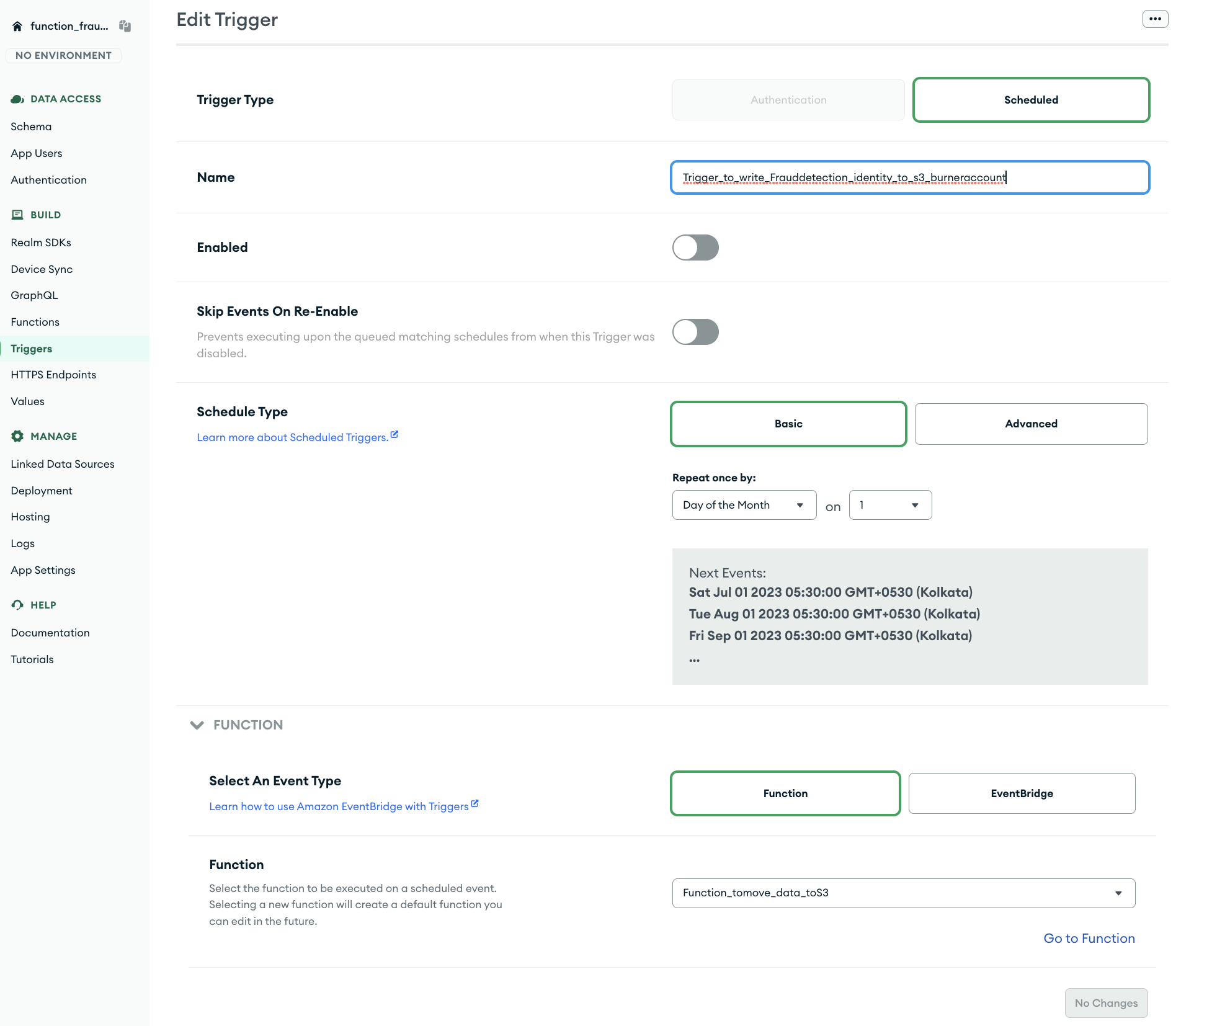
Task: Click the Go to Function link
Action: pos(1089,939)
